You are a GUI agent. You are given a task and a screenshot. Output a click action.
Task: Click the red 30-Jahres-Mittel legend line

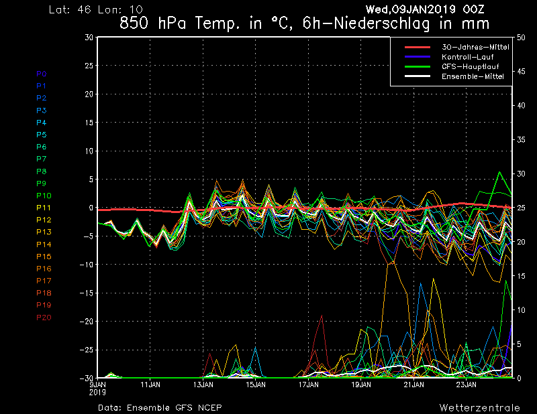pos(418,47)
